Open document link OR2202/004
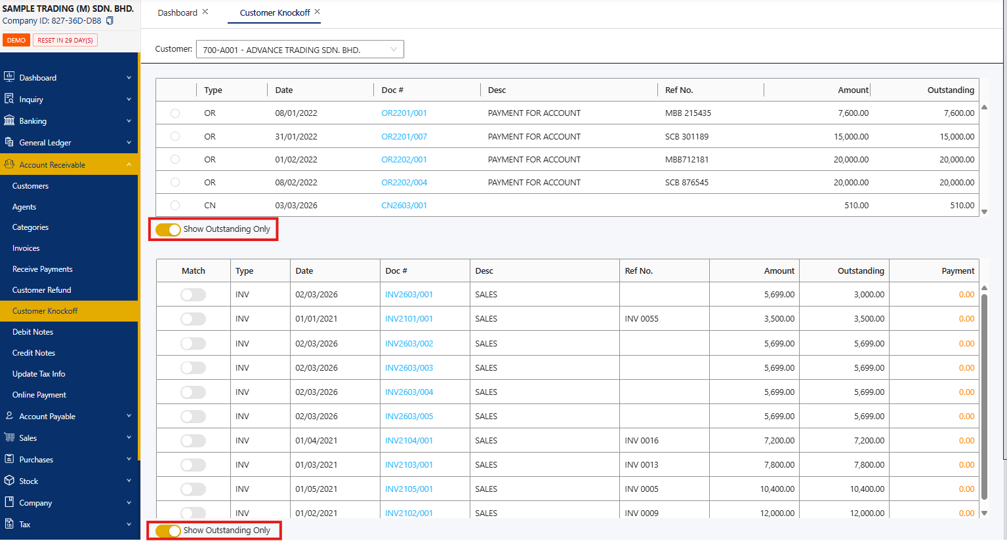This screenshot has height=541, width=1007. tap(404, 183)
